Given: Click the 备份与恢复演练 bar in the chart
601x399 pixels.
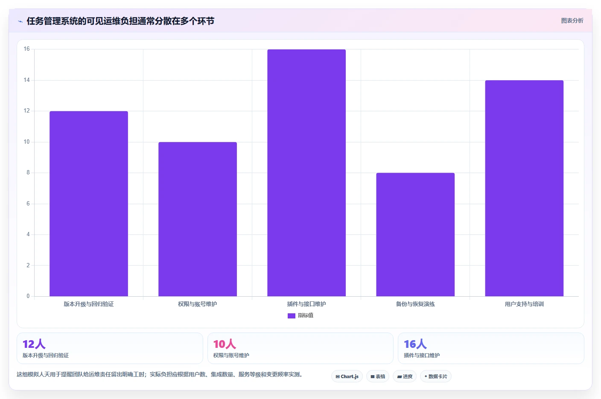Looking at the screenshot, I should [x=415, y=234].
